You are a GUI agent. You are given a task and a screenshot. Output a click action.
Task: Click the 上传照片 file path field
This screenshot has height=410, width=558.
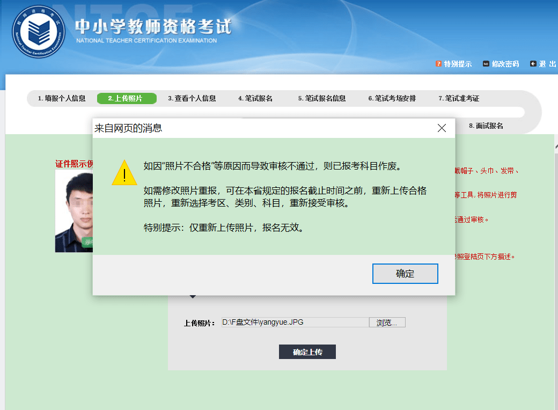[x=295, y=322]
